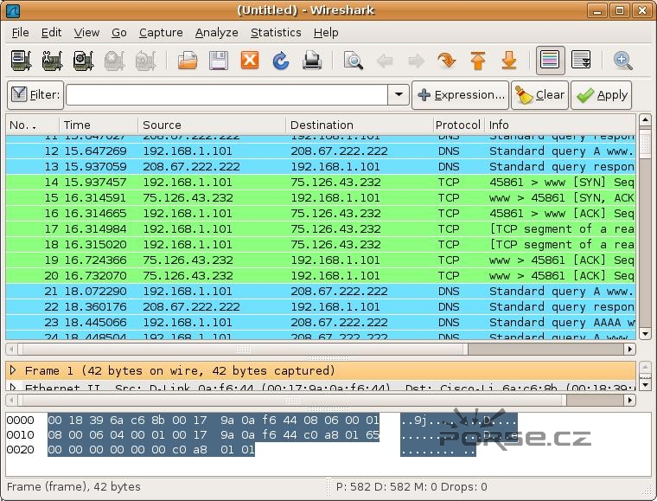
Task: Expand the Ethernet II tree row
Action: click(13, 388)
